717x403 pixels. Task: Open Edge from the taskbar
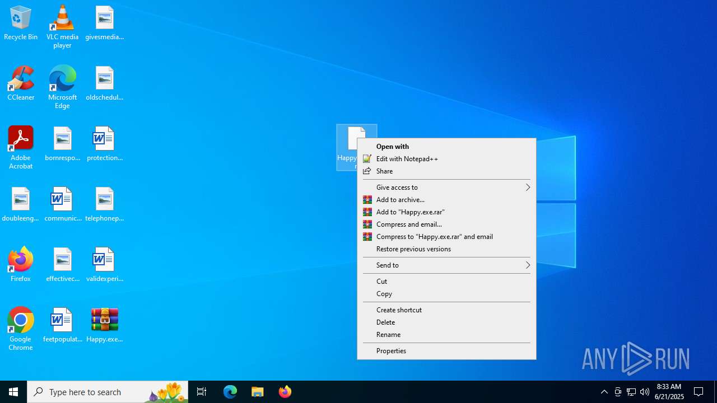click(230, 392)
